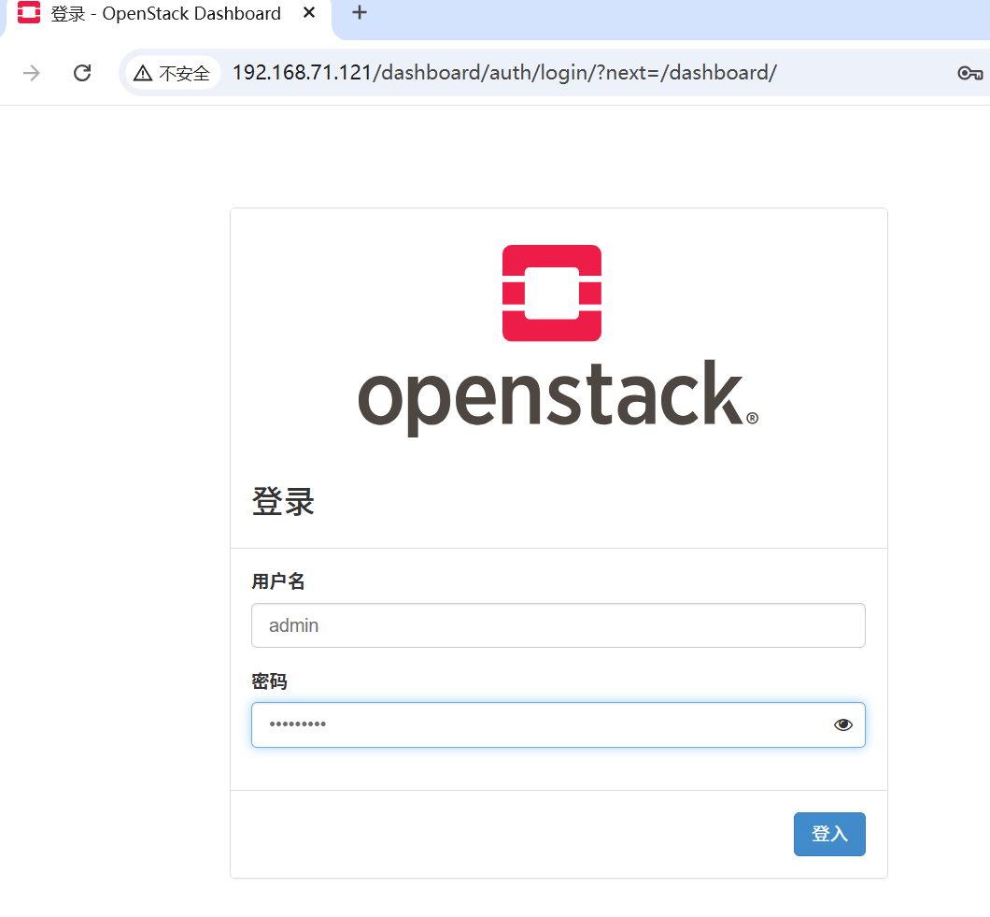990x917 pixels.
Task: Click the 密码 label
Action: tap(269, 681)
